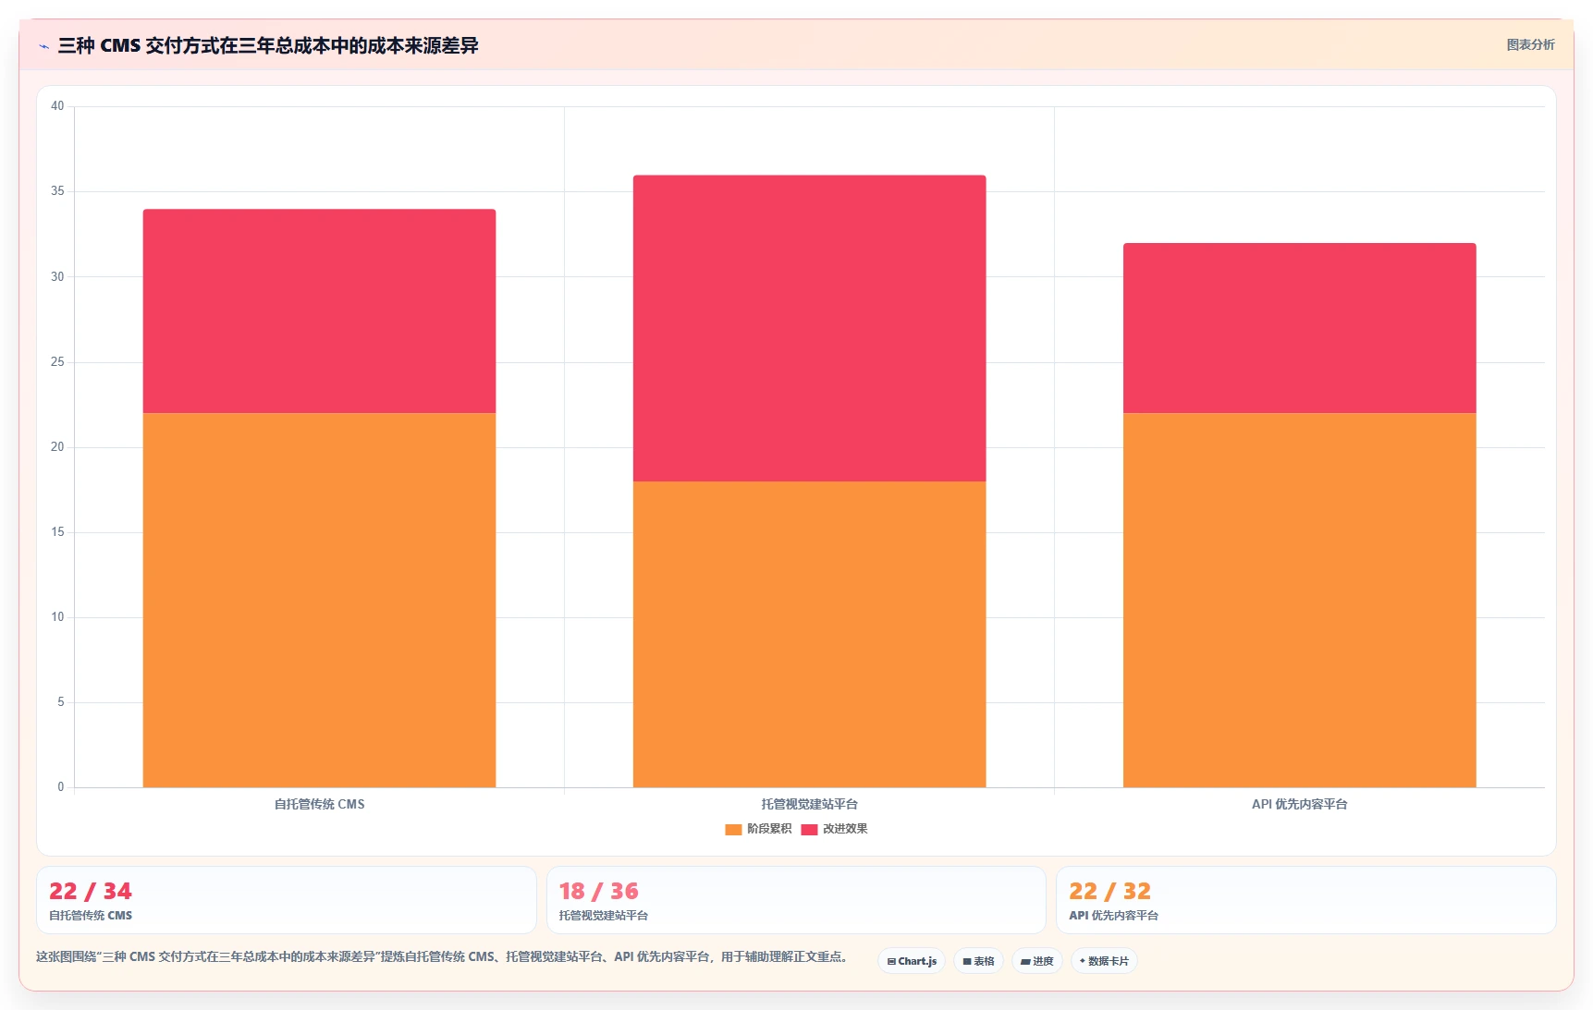Toggle the 改进效果 legend red swatch
The height and width of the screenshot is (1010, 1593).
[809, 829]
